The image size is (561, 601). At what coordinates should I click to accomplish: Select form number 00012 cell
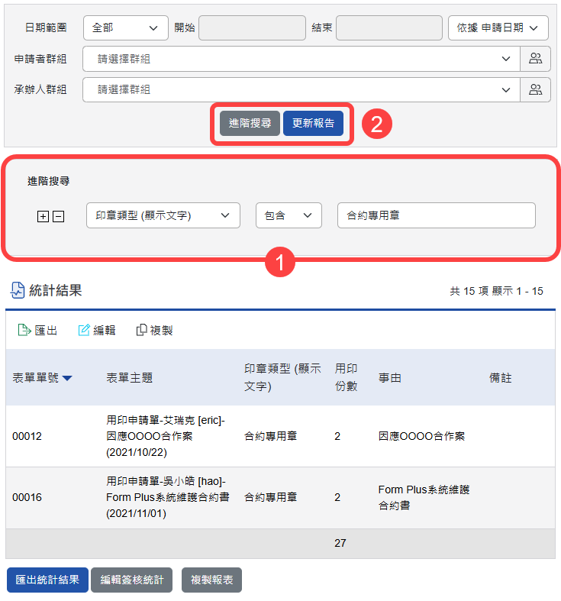(27, 436)
